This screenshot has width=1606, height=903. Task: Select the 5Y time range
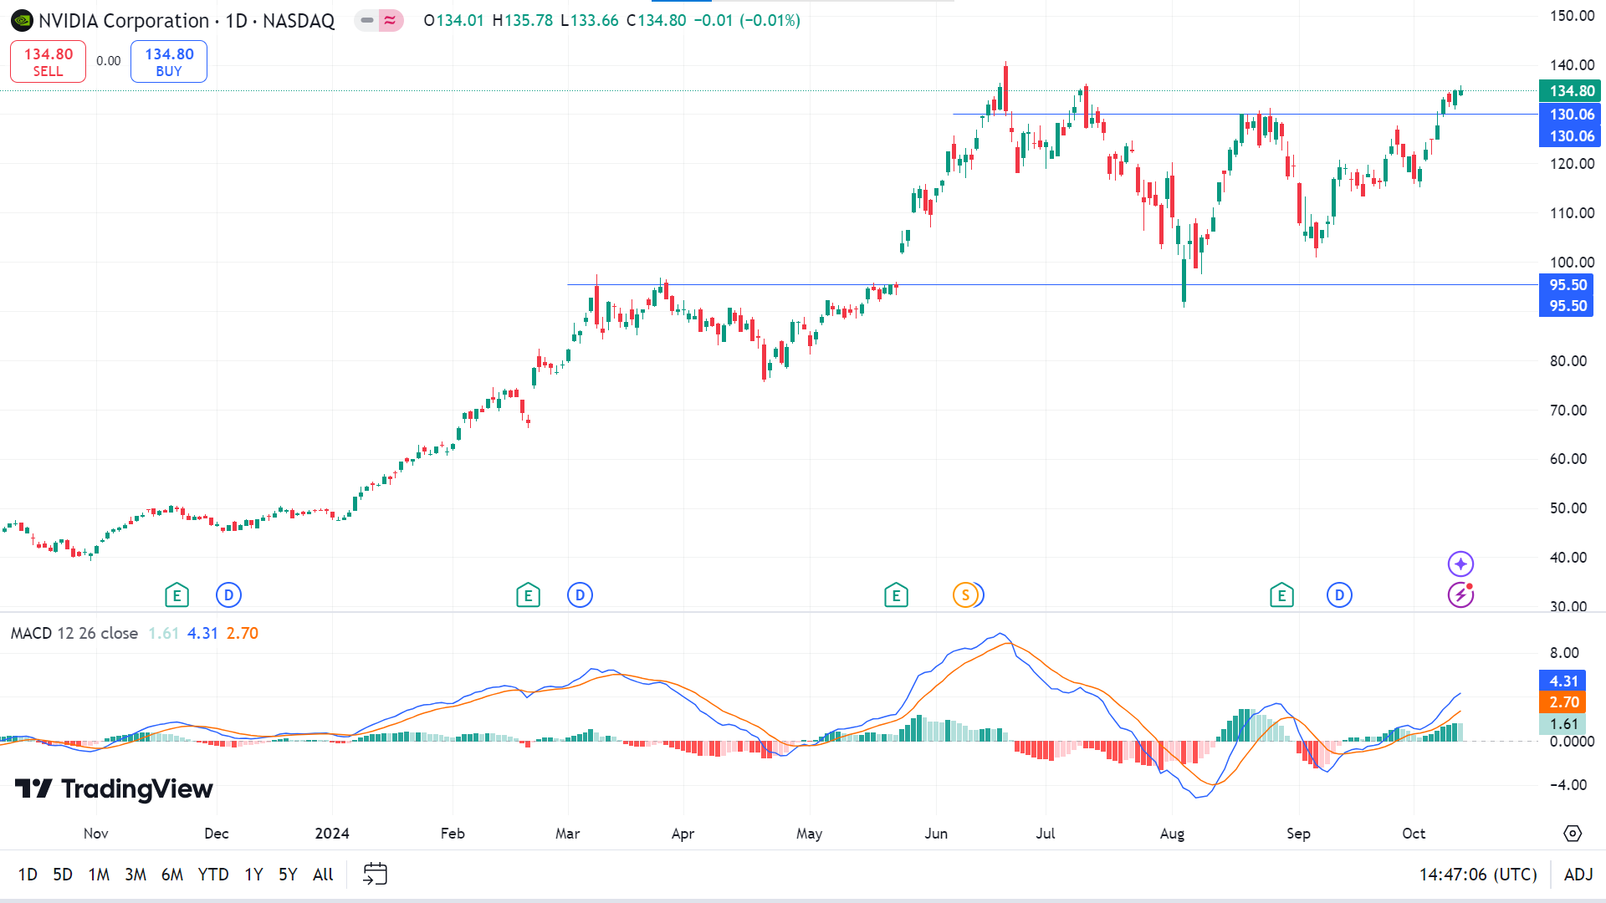click(x=288, y=875)
